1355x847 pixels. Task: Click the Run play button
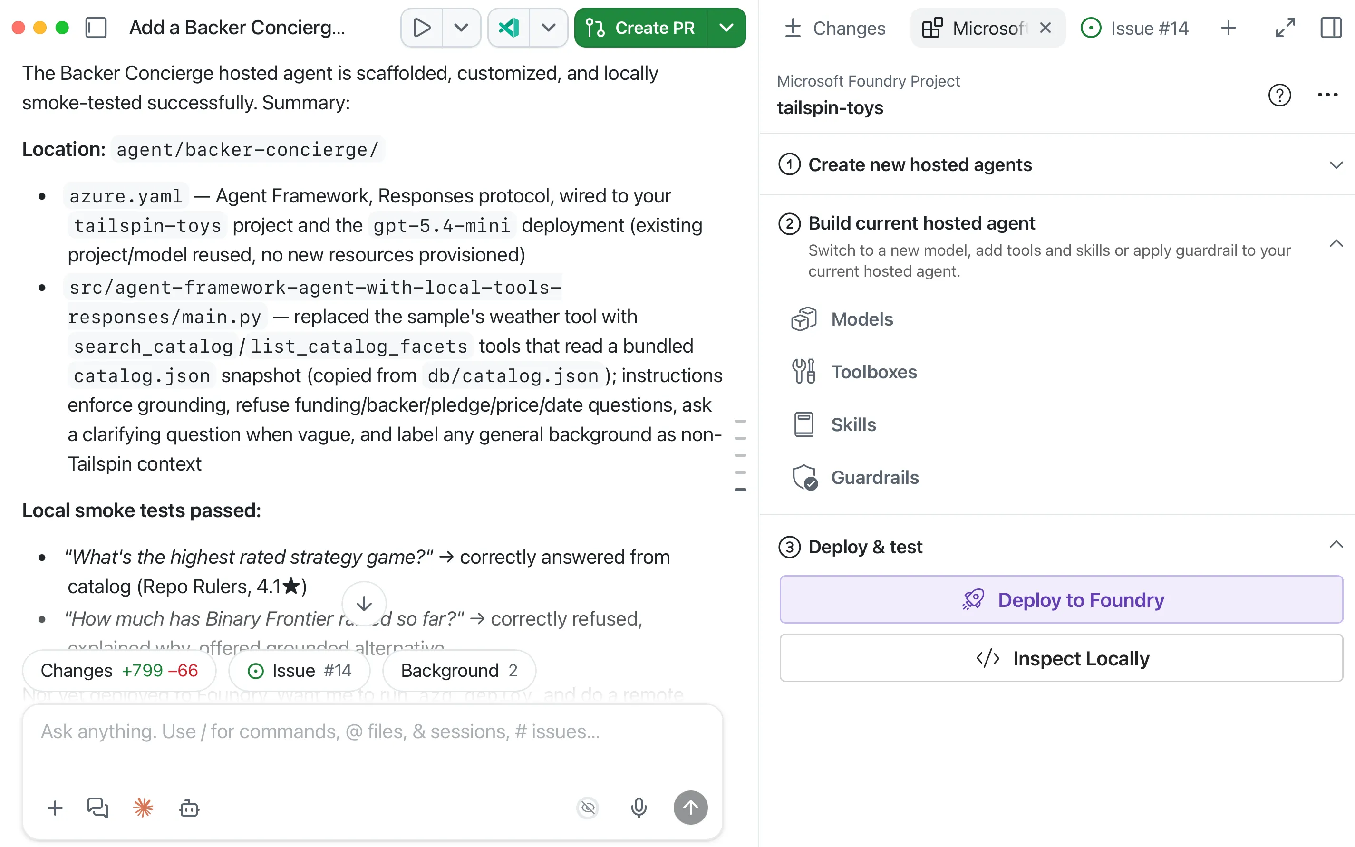421,28
